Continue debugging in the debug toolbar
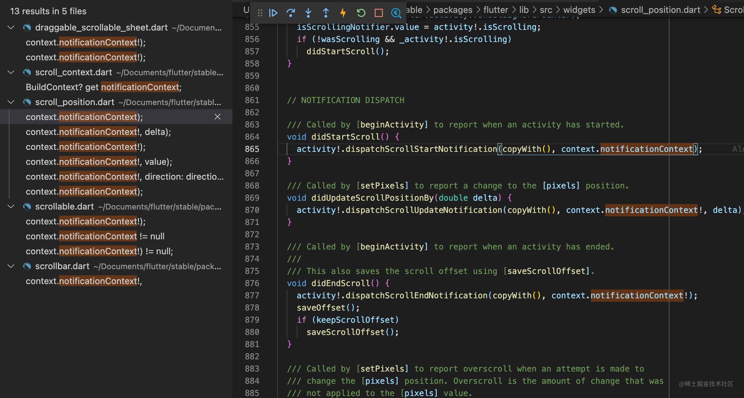Viewport: 744px width, 398px height. pyautogui.click(x=273, y=13)
